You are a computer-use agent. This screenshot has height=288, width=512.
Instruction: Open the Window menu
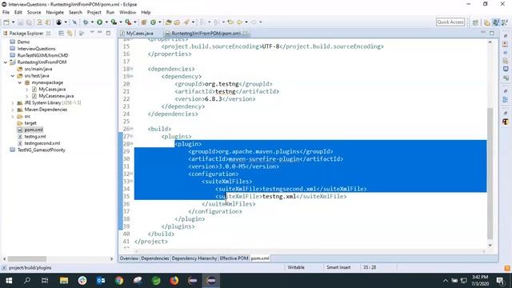(128, 13)
